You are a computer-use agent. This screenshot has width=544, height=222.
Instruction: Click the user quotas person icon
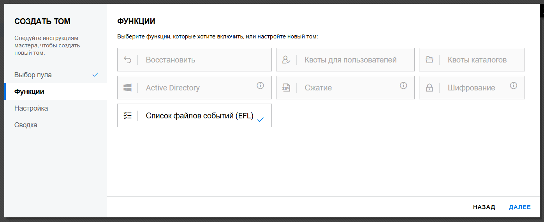pos(286,60)
